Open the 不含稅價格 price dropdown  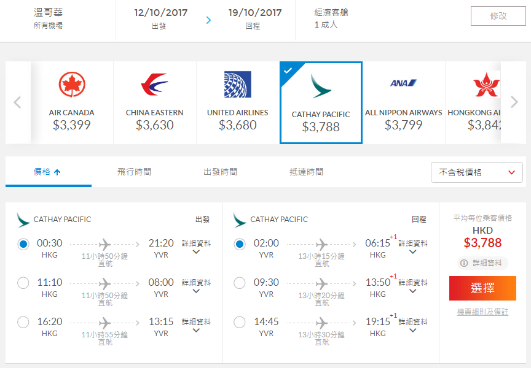[476, 172]
